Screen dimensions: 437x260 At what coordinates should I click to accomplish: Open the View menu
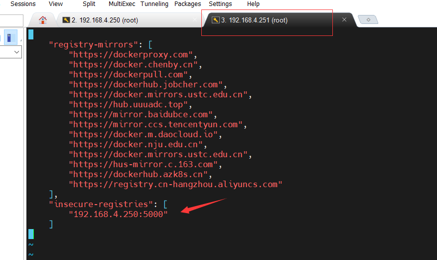56,4
